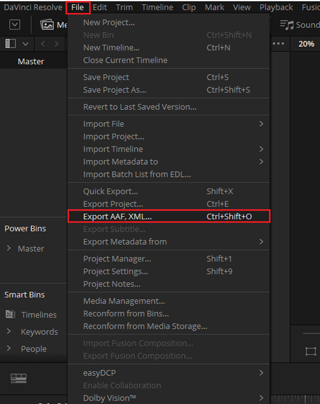Open the Edit menu

tap(99, 8)
